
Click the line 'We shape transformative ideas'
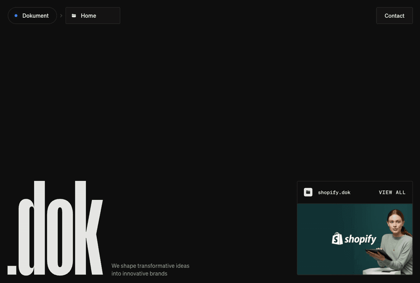tap(150, 266)
